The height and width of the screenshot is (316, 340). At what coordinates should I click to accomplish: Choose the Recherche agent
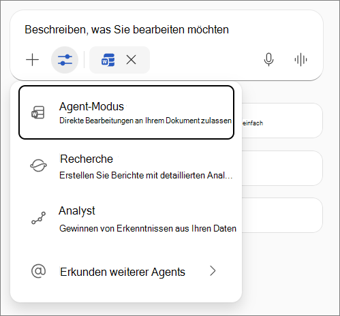pyautogui.click(x=126, y=166)
